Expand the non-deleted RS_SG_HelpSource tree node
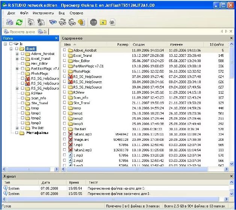Viewport: 236px width, 210px height. tap(17, 88)
